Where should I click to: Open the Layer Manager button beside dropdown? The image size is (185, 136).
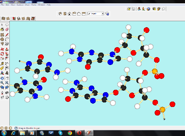point(107,14)
